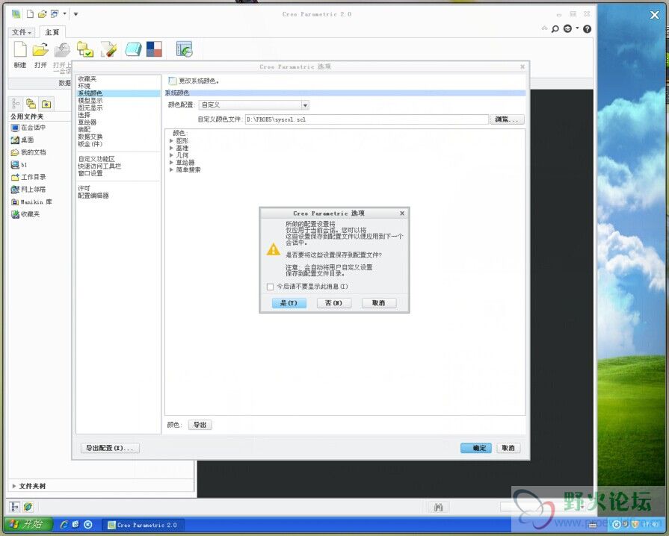The image size is (669, 536).
Task: Open the windows dropdown arrow in quick access toolbar
Action: 64,14
